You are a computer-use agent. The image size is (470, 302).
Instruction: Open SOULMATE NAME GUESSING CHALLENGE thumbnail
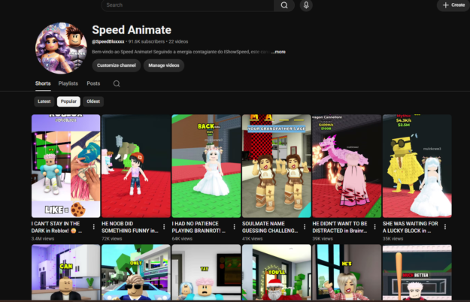(x=277, y=166)
